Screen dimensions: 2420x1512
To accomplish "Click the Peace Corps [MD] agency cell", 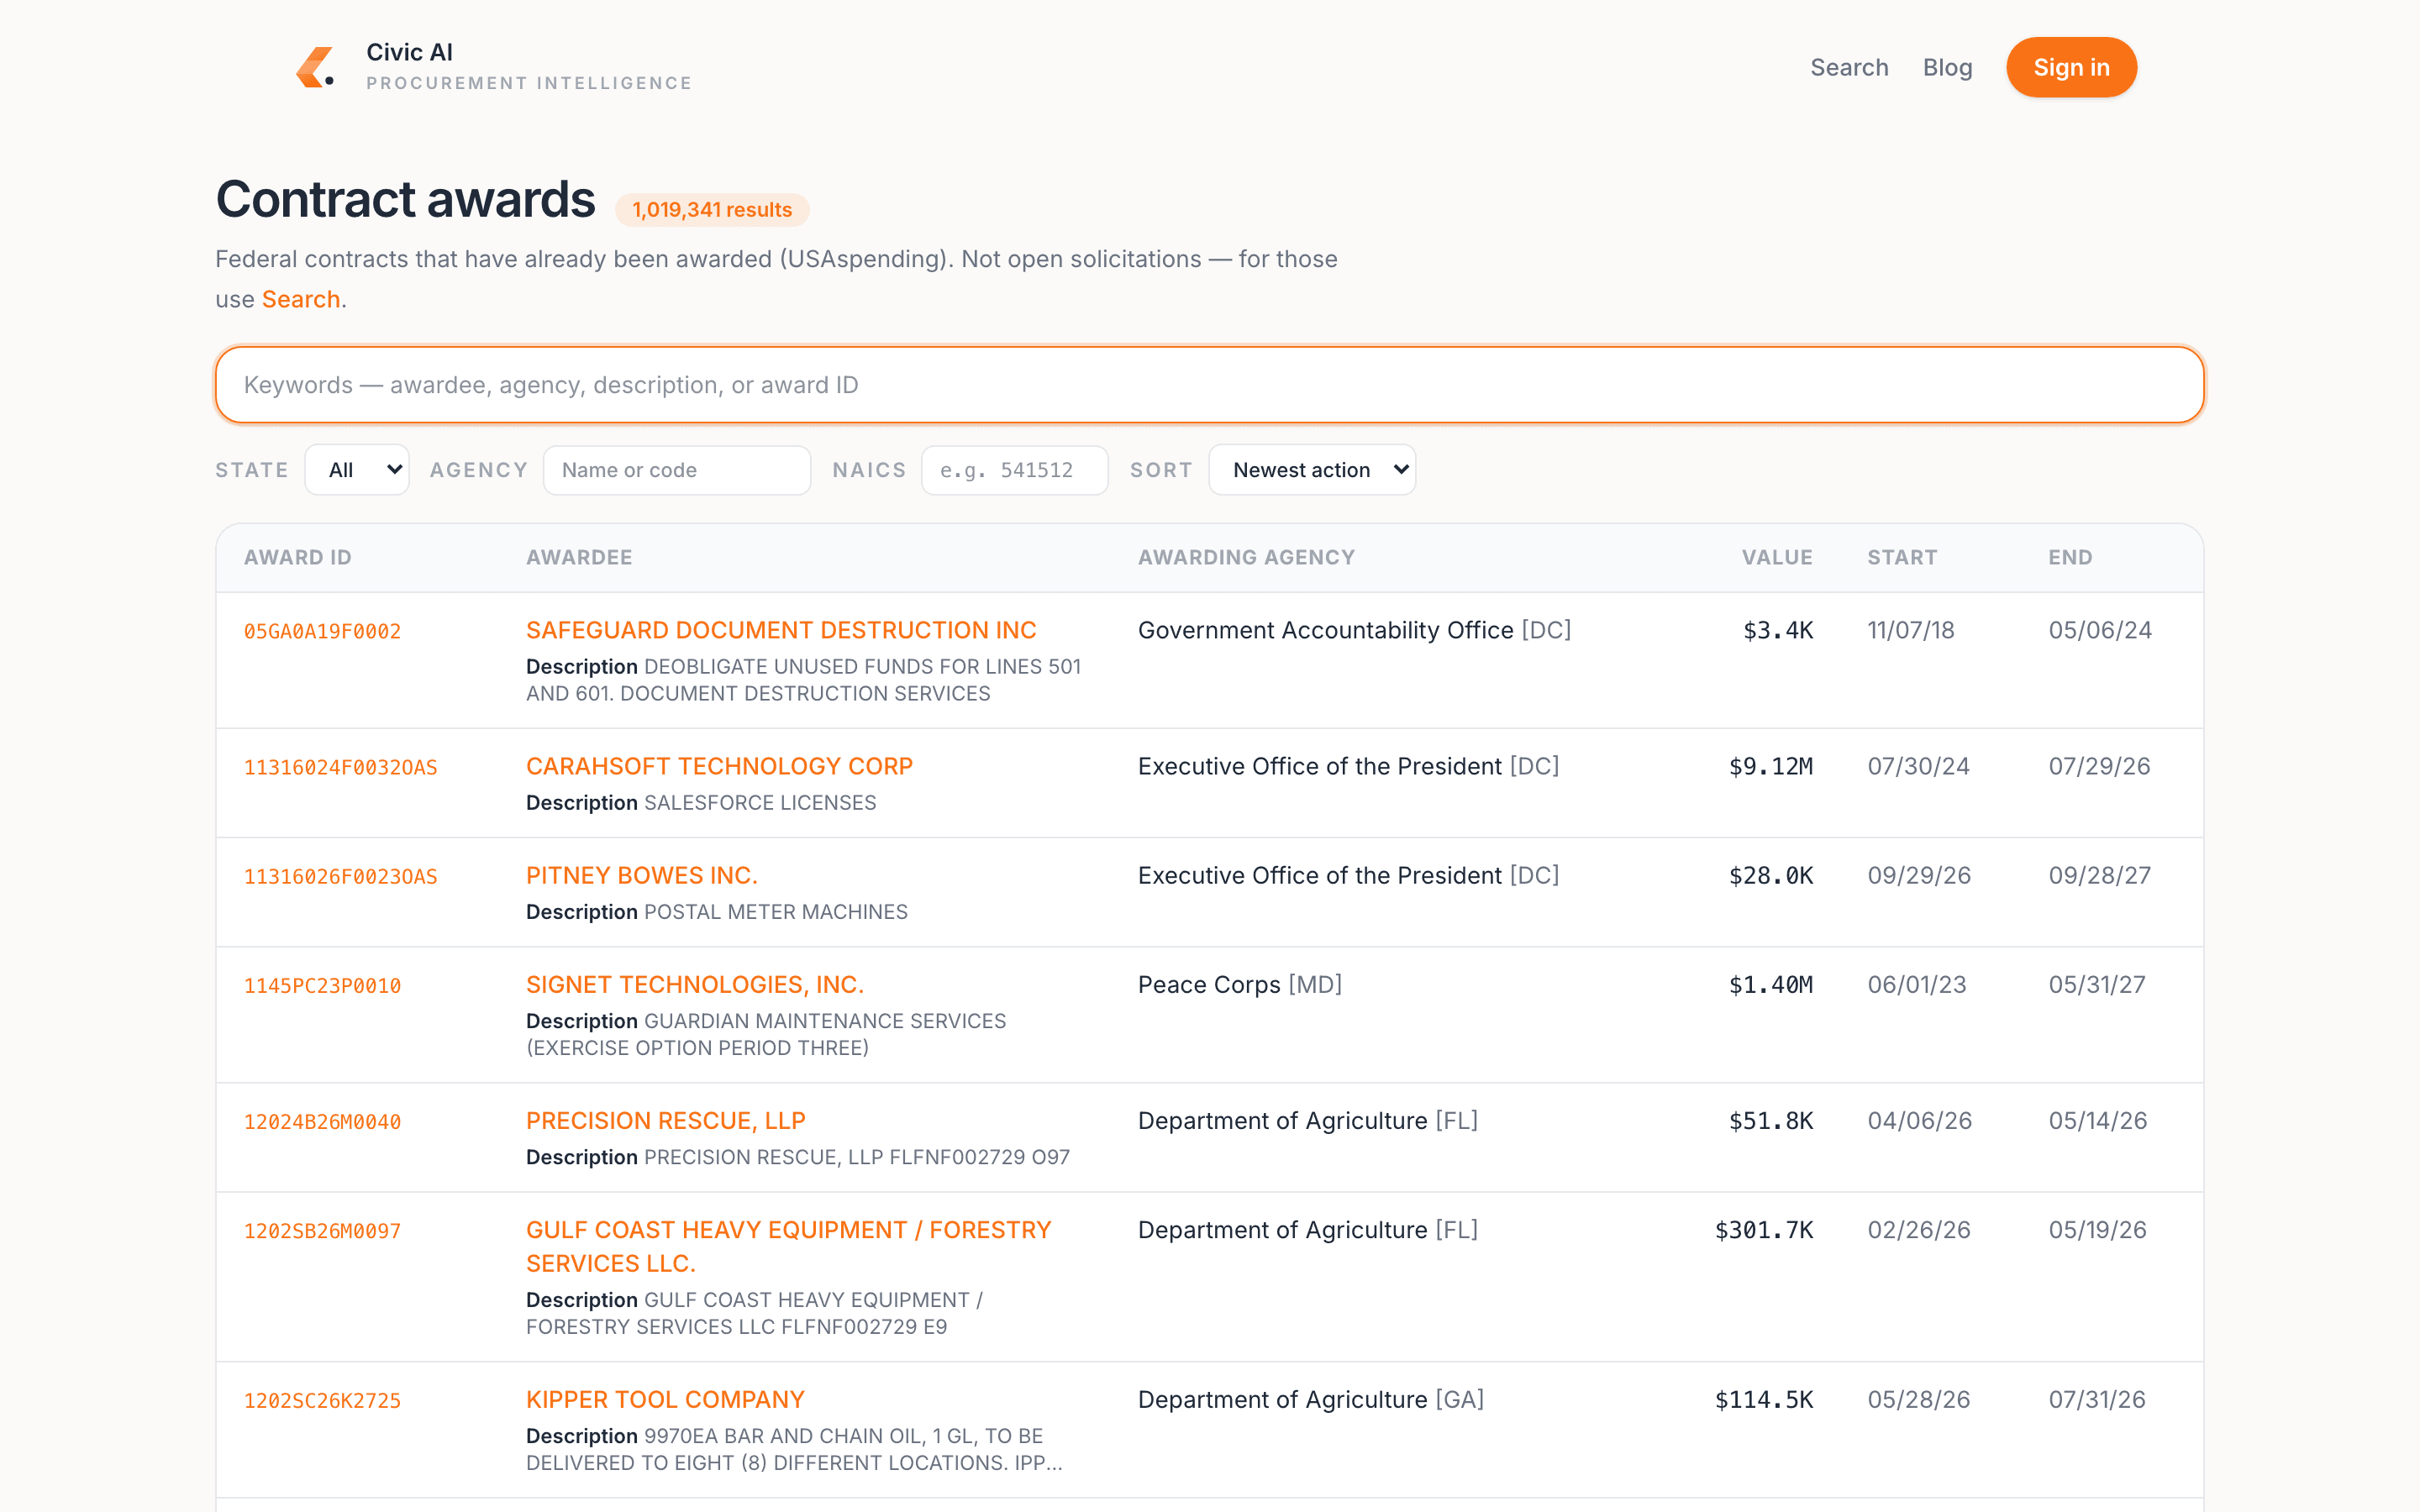I will 1239,984.
